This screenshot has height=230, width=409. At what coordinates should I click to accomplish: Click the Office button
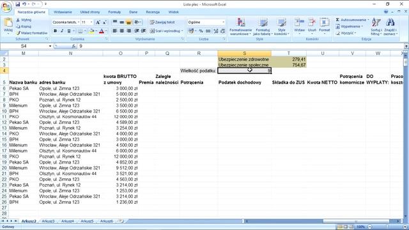click(x=6, y=6)
